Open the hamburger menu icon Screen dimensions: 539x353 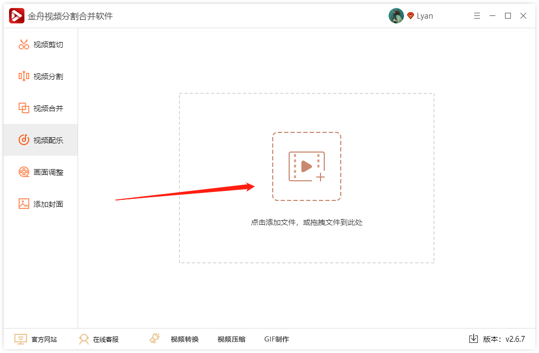point(477,16)
